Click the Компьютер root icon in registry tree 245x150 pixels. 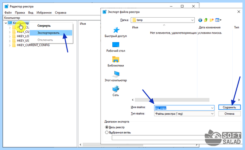10,23
